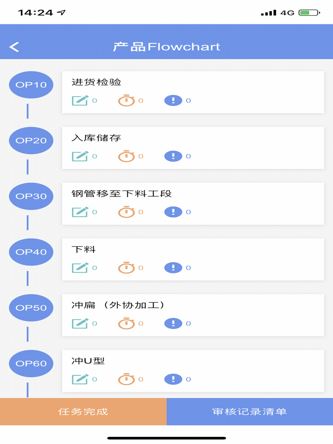
Task: Select the OP10 step bubble
Action: pos(31,85)
